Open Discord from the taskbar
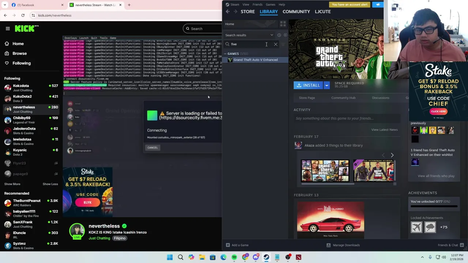Image resolution: width=468 pixels, height=263 pixels. click(256, 257)
